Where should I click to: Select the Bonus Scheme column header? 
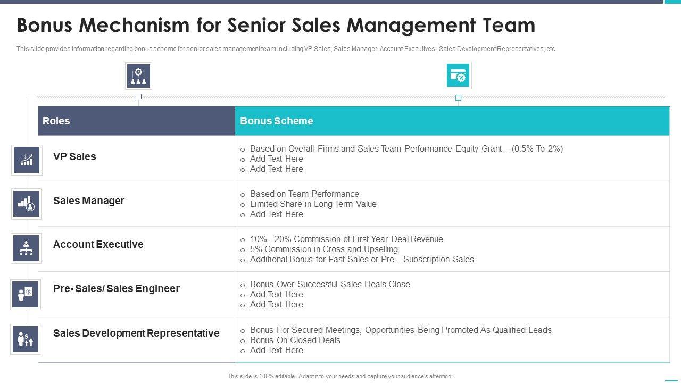[277, 121]
